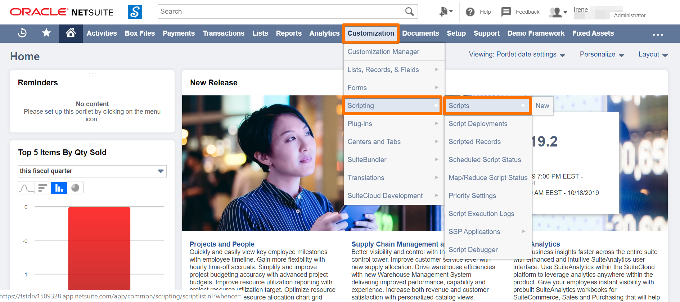Click the Oracle NetSuite logo
Image resolution: width=680 pixels, height=302 pixels.
point(62,12)
